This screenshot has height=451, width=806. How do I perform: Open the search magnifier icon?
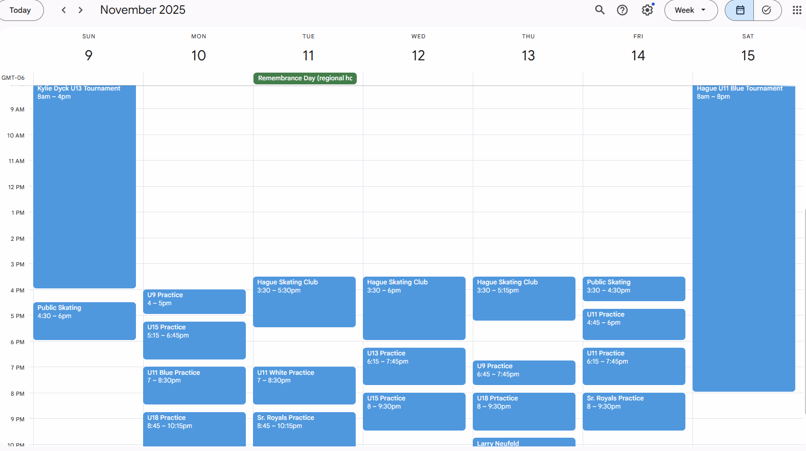pyautogui.click(x=600, y=10)
